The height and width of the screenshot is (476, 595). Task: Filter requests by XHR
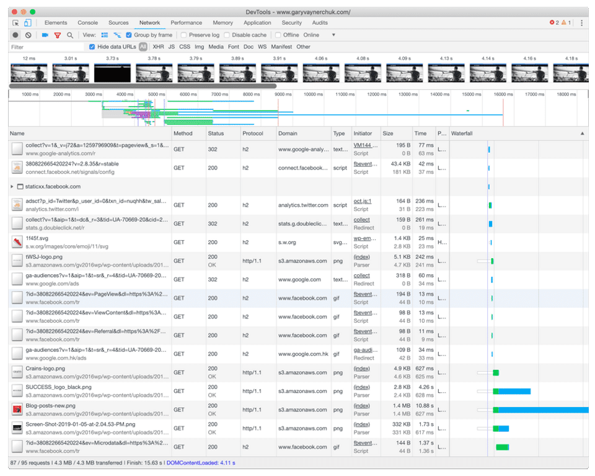158,47
